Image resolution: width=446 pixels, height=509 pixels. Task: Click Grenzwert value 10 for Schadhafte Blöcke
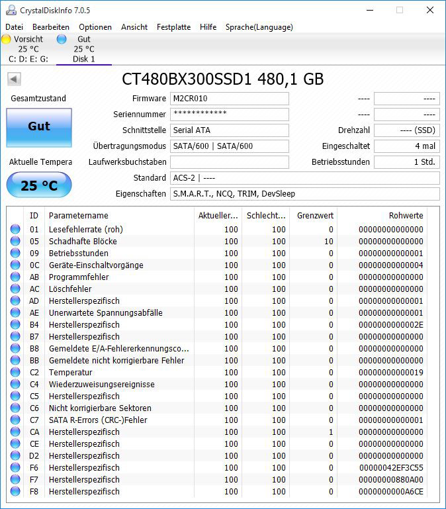(328, 241)
